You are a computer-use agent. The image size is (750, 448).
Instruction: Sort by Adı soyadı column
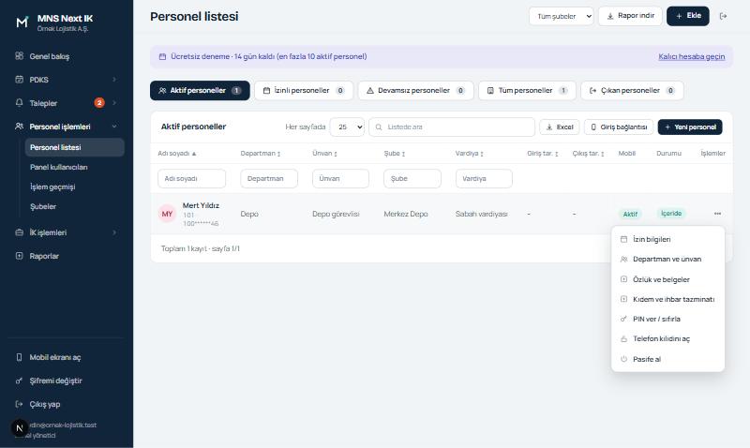[x=177, y=154]
